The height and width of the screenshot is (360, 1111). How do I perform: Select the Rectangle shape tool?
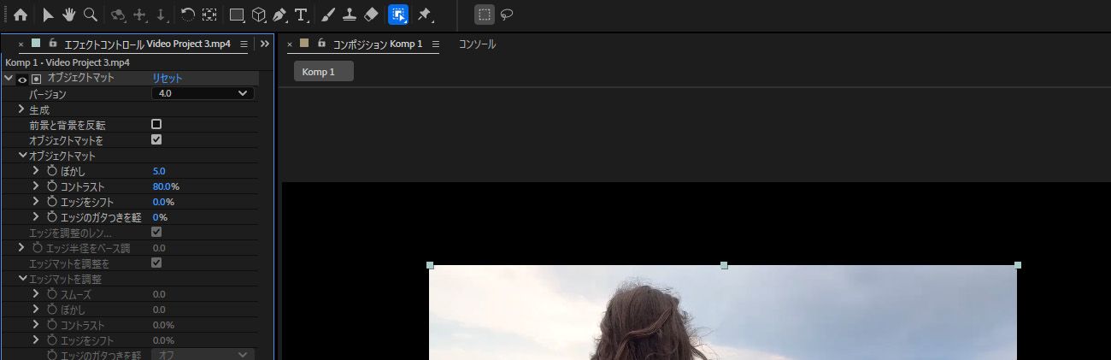click(x=238, y=15)
